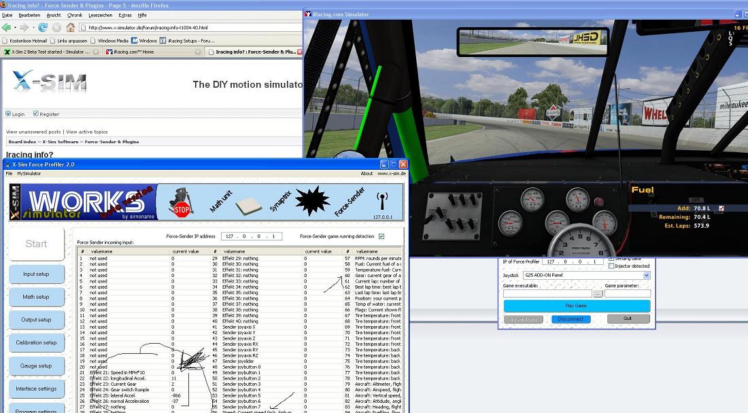Click the IP of Force Profiler field
Screen dimensions: 748x413
click(x=573, y=262)
